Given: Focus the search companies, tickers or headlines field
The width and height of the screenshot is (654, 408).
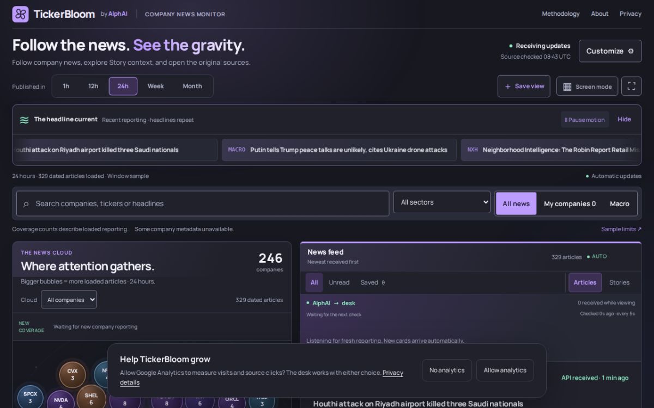Looking at the screenshot, I should 203,203.
